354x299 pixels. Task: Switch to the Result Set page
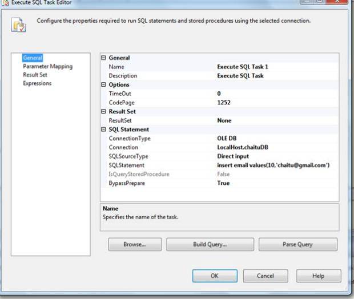(35, 75)
